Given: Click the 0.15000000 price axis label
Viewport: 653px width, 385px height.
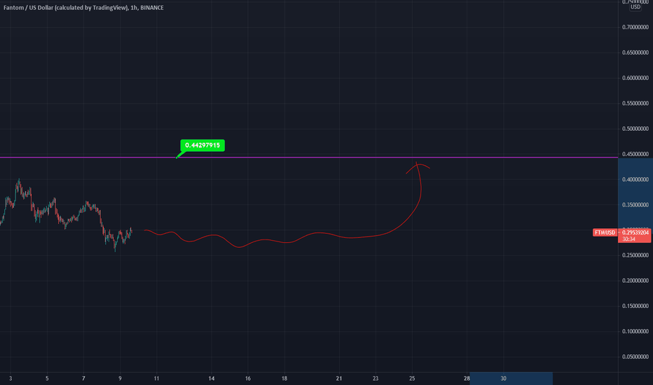Looking at the screenshot, I should [x=635, y=306].
